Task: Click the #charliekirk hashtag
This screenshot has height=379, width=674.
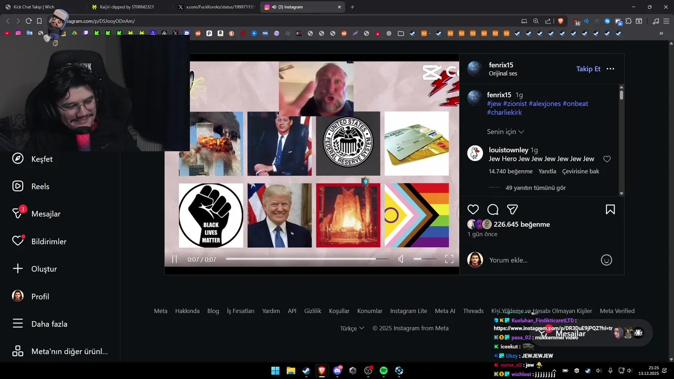Action: tap(504, 113)
